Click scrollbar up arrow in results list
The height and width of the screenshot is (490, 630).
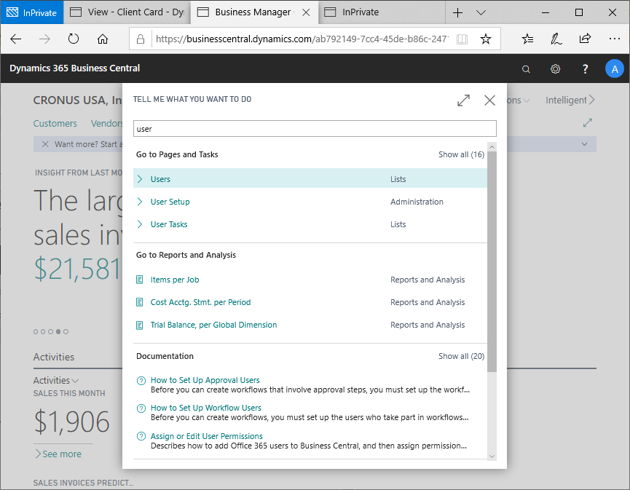492,147
